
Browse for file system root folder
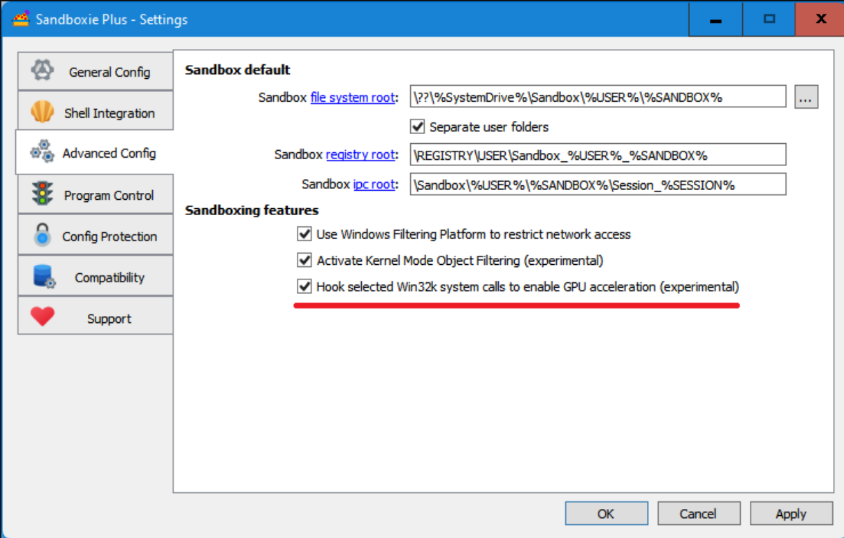[x=806, y=98]
